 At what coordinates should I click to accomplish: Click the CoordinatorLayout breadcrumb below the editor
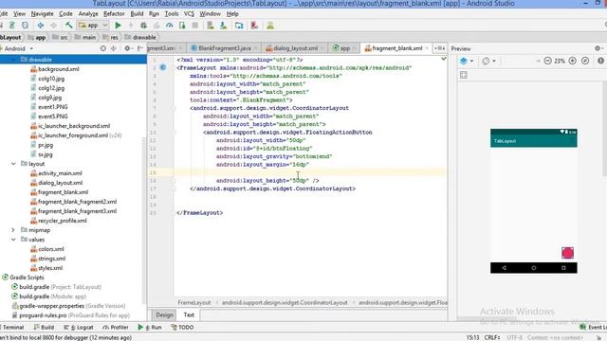285,303
